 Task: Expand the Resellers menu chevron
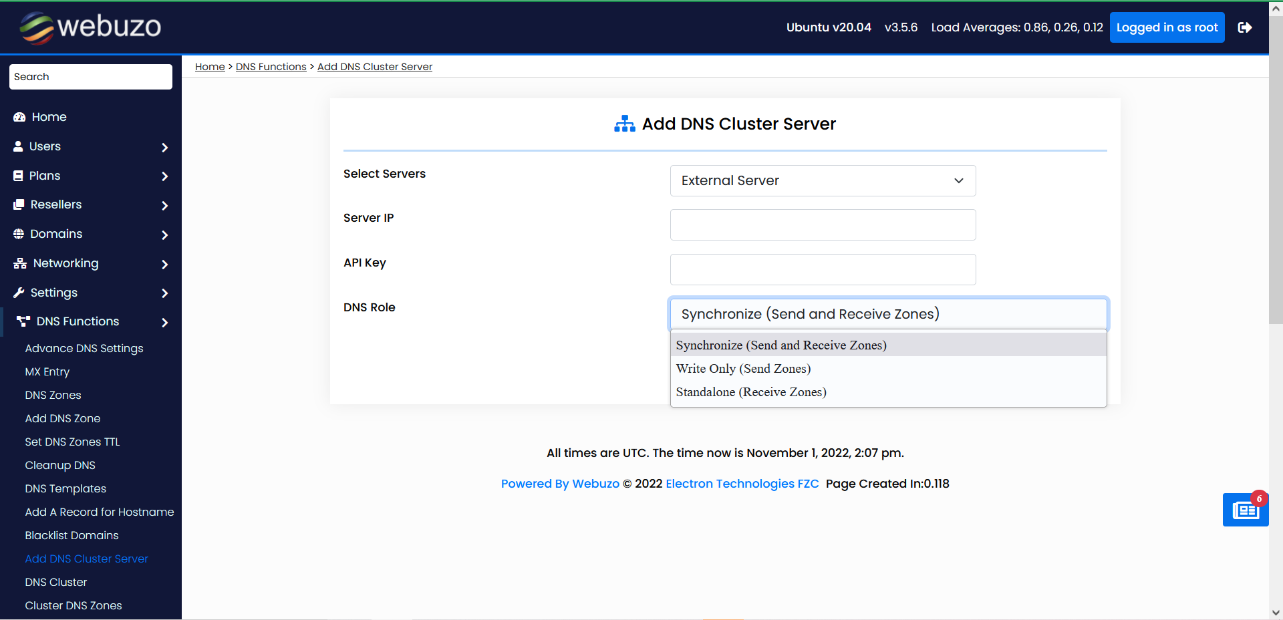click(x=164, y=206)
